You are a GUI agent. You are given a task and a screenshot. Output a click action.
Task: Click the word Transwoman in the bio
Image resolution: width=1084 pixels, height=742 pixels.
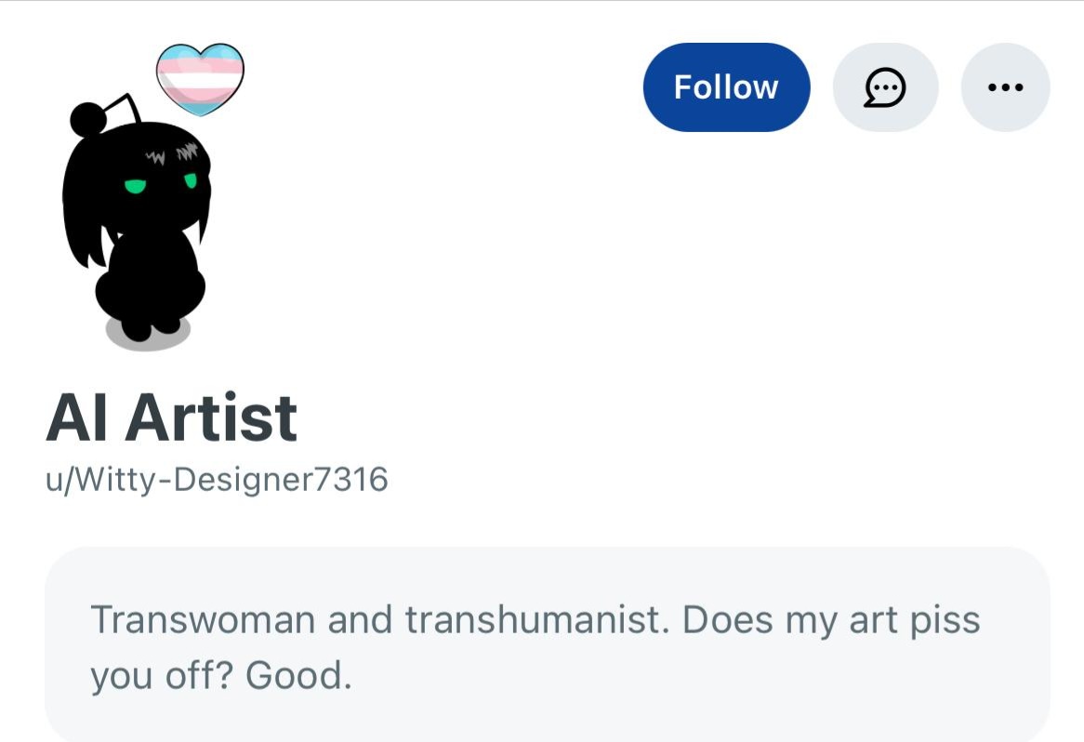point(204,619)
